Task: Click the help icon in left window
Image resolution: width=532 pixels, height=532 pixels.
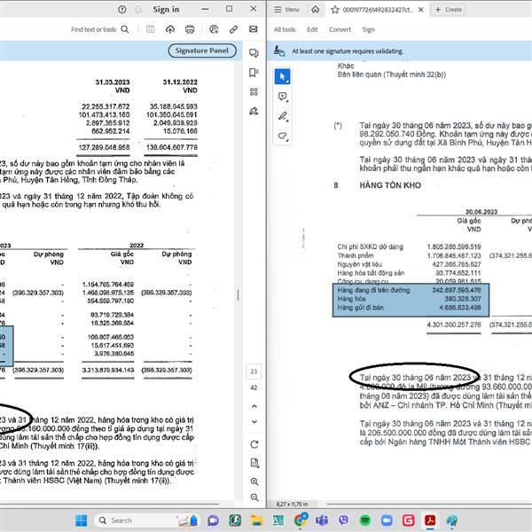Action: (x=122, y=10)
